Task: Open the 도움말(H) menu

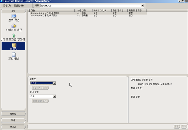Action: point(19,6)
